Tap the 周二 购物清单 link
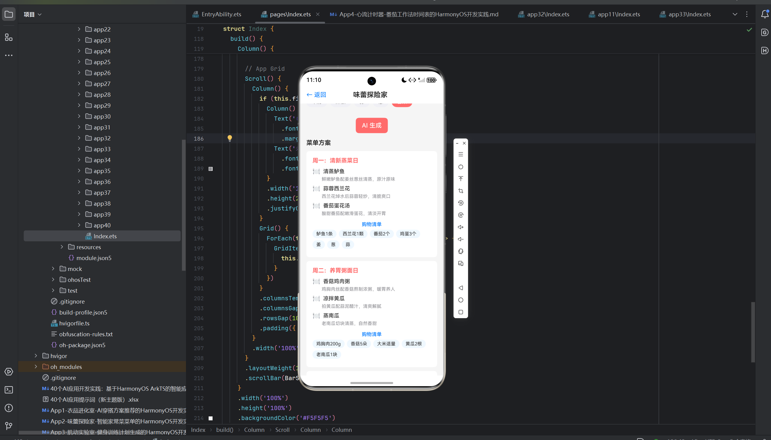 click(372, 334)
